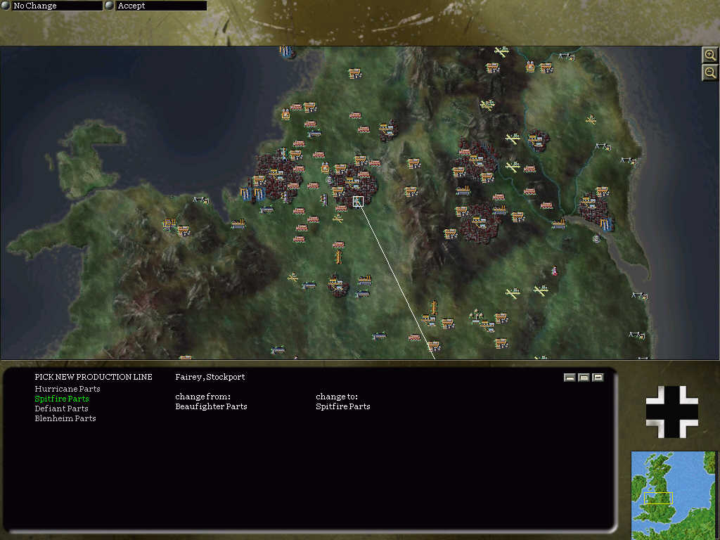
Task: Click the Fairey, Stockport title text
Action: (210, 377)
